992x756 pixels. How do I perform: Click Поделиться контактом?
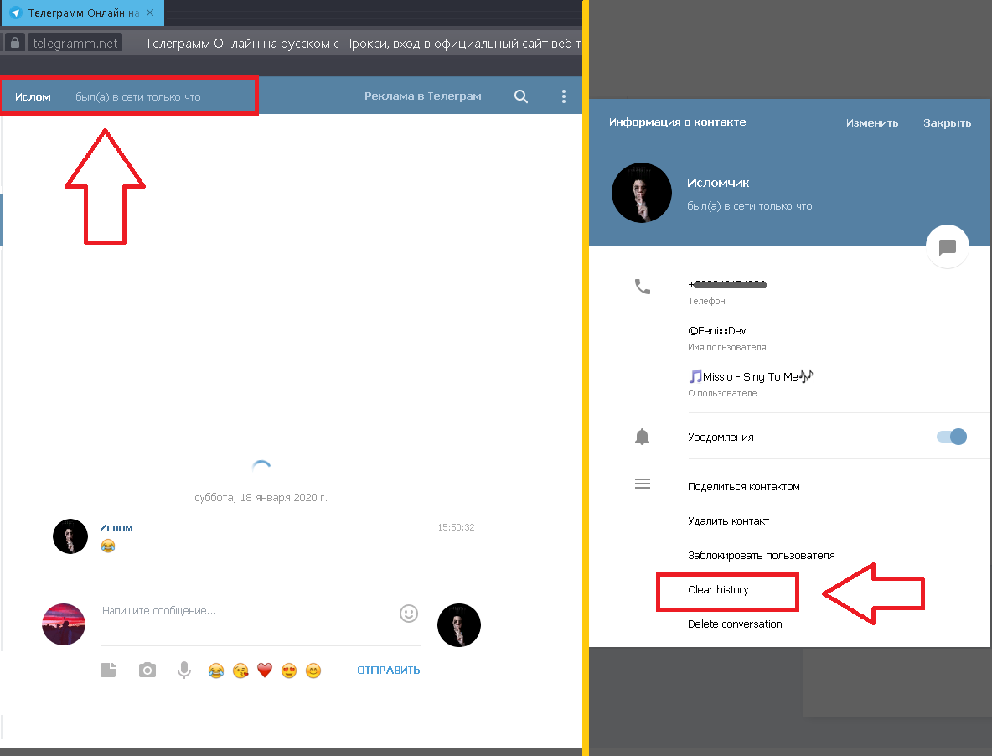743,486
